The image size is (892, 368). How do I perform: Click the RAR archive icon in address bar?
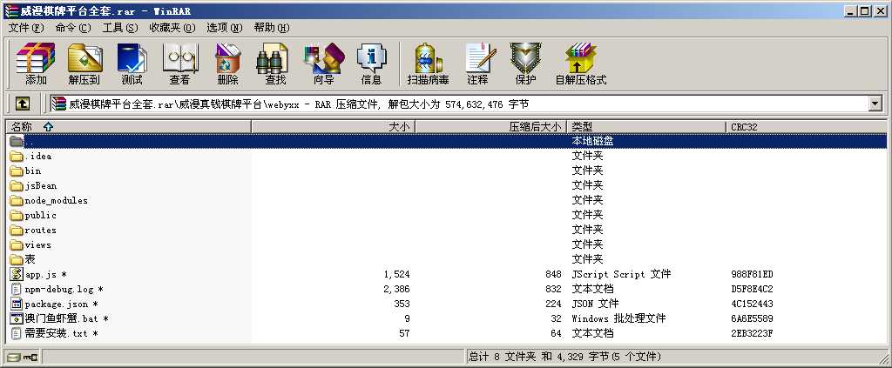coord(58,104)
